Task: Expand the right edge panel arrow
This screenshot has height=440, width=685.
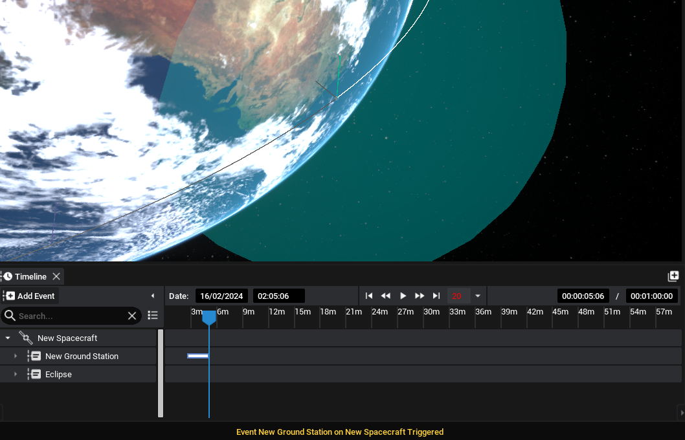Action: click(682, 413)
